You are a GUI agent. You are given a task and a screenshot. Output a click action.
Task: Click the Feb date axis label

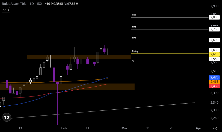click(x=64, y=128)
